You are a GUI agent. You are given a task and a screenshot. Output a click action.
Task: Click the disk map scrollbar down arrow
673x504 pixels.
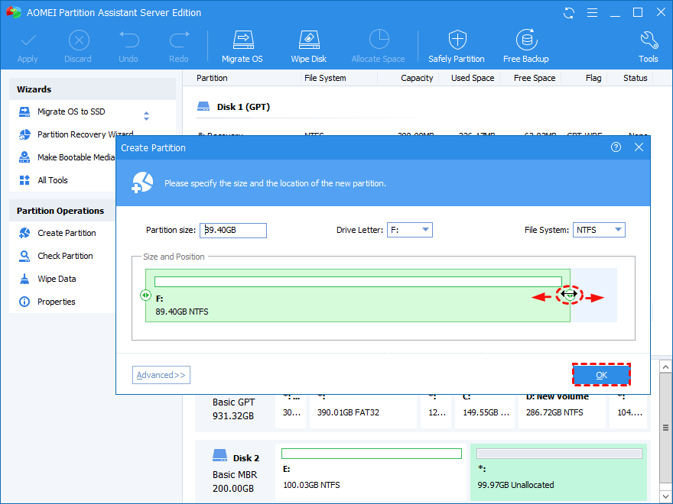pos(665,497)
